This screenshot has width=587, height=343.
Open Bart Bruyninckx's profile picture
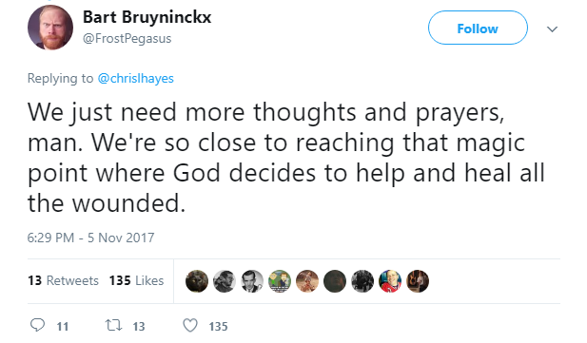tap(50, 28)
